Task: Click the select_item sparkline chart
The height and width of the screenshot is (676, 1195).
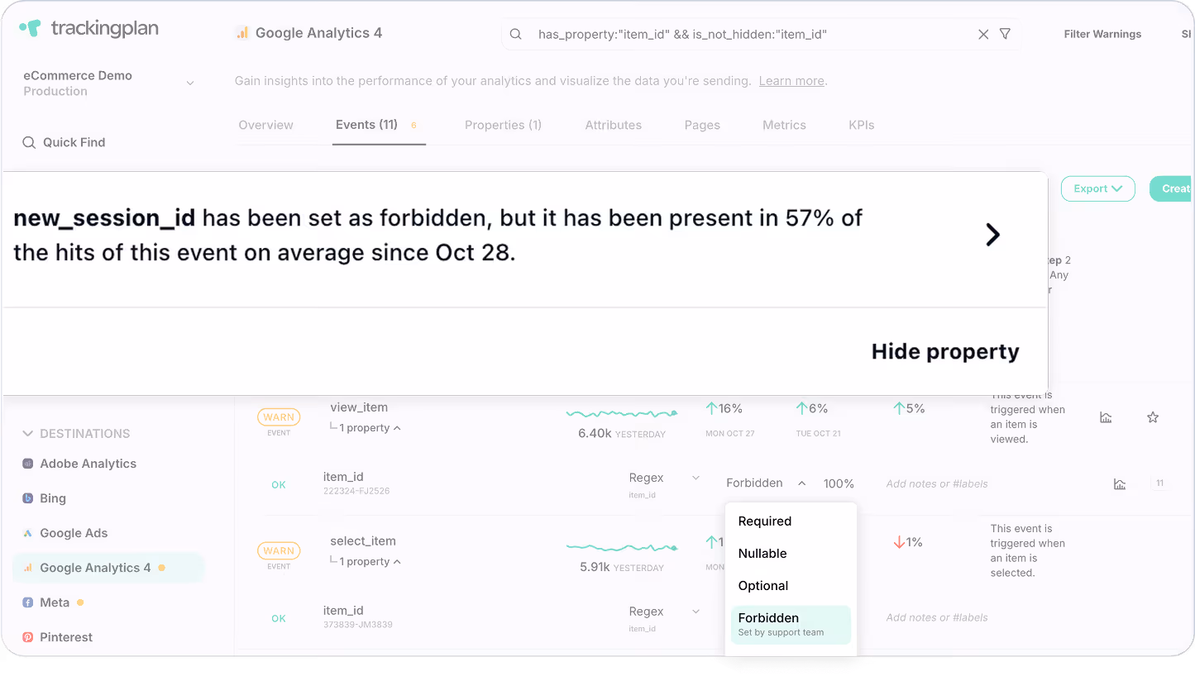Action: point(622,546)
